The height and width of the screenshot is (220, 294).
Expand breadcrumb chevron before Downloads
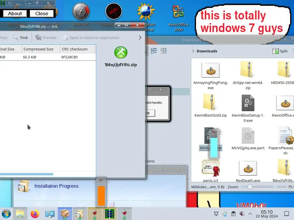[x=193, y=51]
